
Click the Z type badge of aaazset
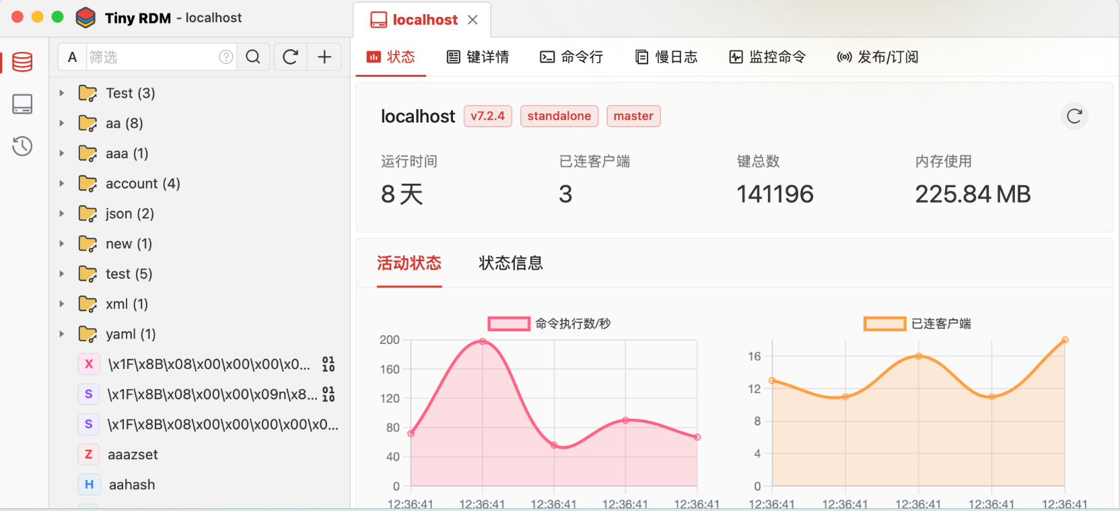[88, 454]
